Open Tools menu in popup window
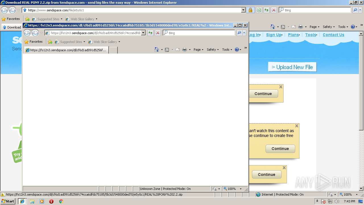The image size is (364, 205). click(227, 50)
